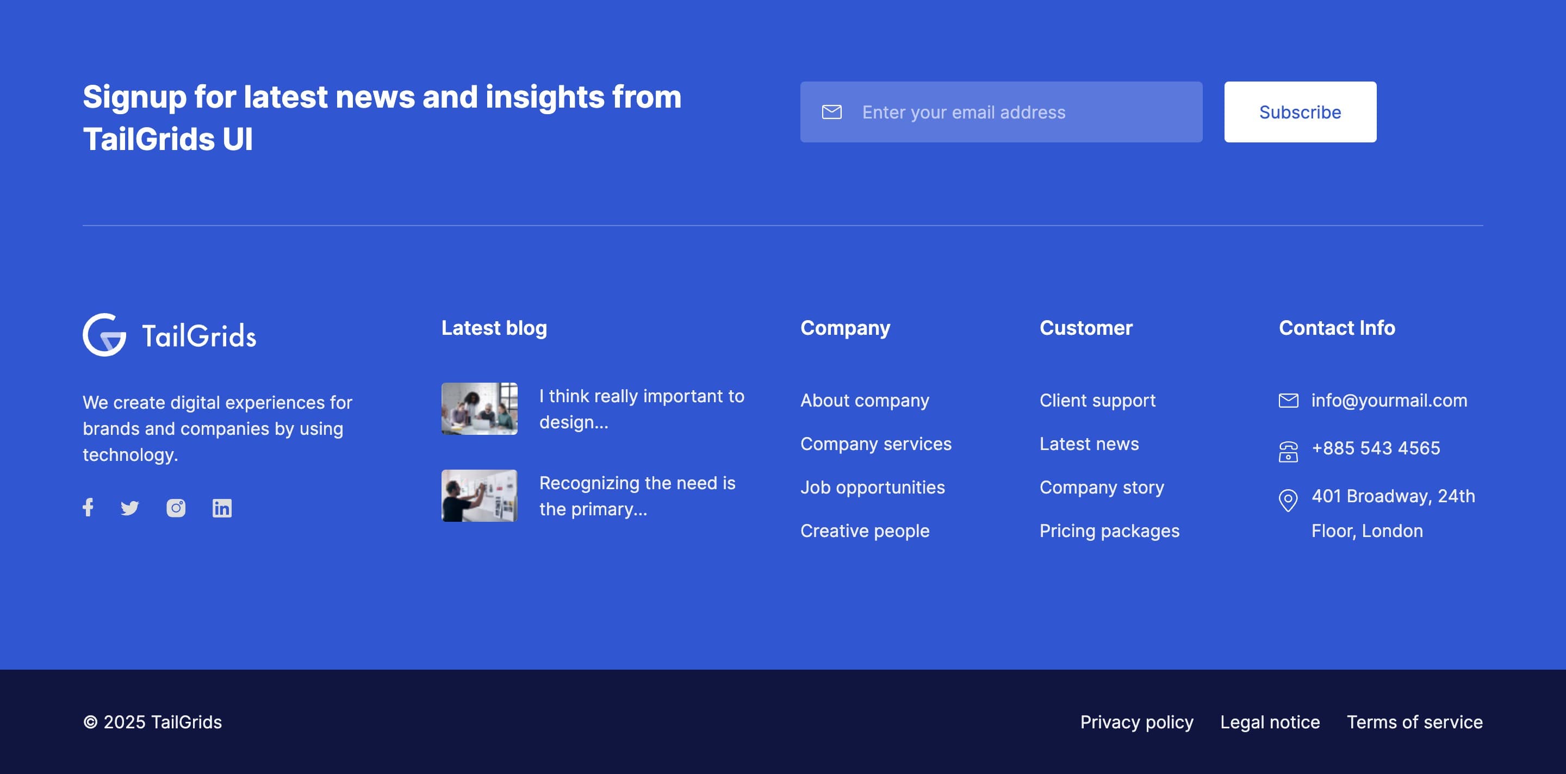1566x774 pixels.
Task: Click the first blog post thumbnail image
Action: coord(478,409)
